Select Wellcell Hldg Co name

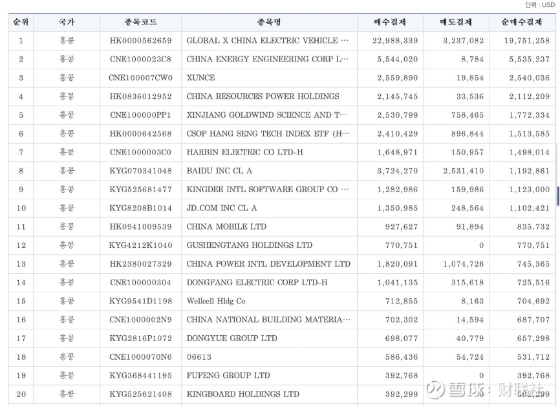coord(216,301)
